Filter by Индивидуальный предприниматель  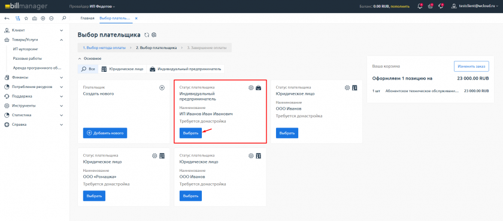tap(186, 69)
